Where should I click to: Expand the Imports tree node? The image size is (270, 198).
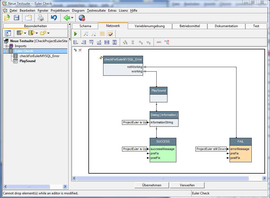tap(7, 46)
